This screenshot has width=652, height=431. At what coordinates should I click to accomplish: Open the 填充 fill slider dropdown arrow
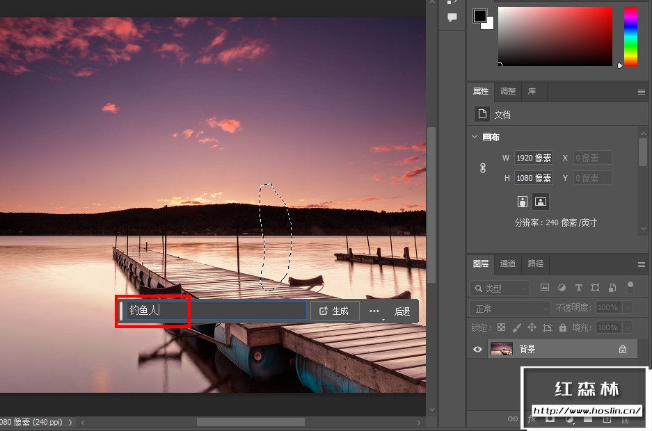[x=628, y=327]
